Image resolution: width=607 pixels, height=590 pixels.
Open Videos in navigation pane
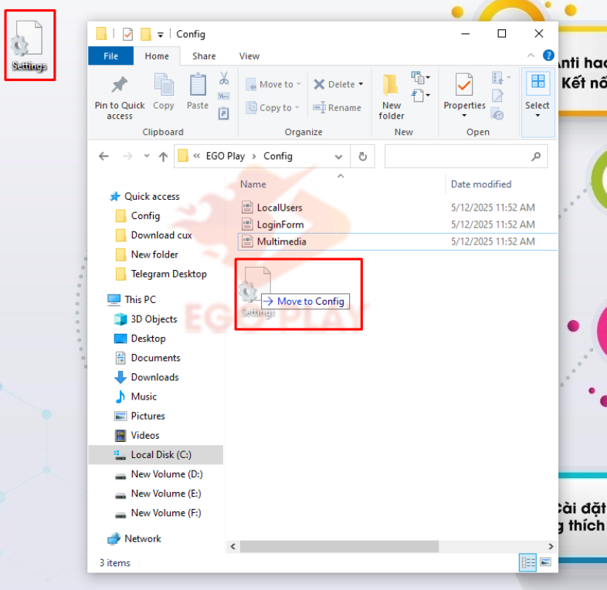pyautogui.click(x=144, y=435)
